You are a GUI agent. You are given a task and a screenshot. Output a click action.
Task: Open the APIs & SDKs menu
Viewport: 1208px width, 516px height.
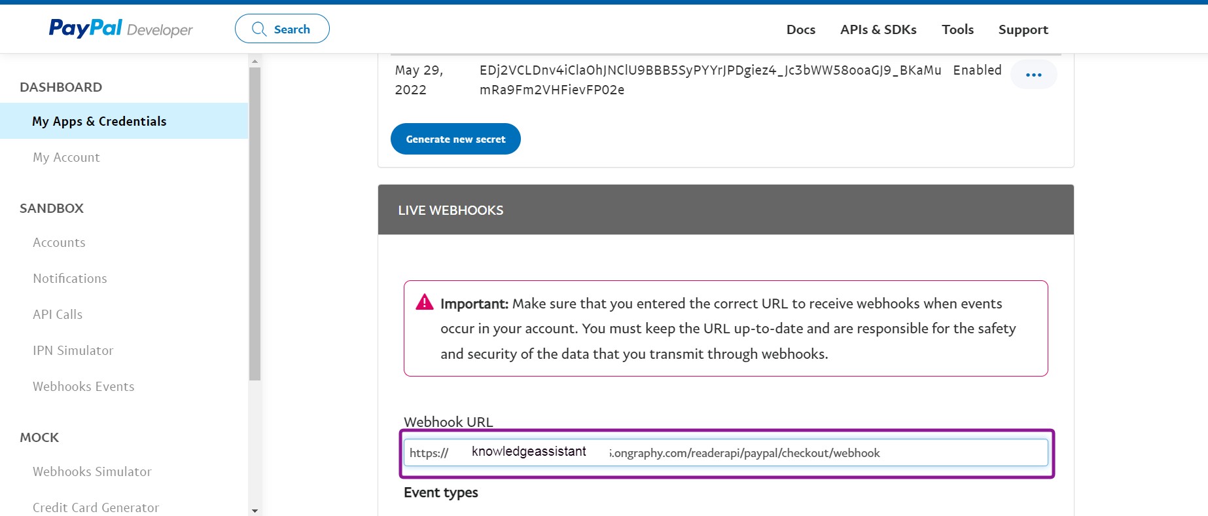(878, 29)
